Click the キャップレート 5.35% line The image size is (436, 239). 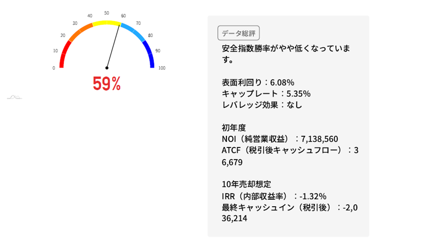(x=266, y=94)
